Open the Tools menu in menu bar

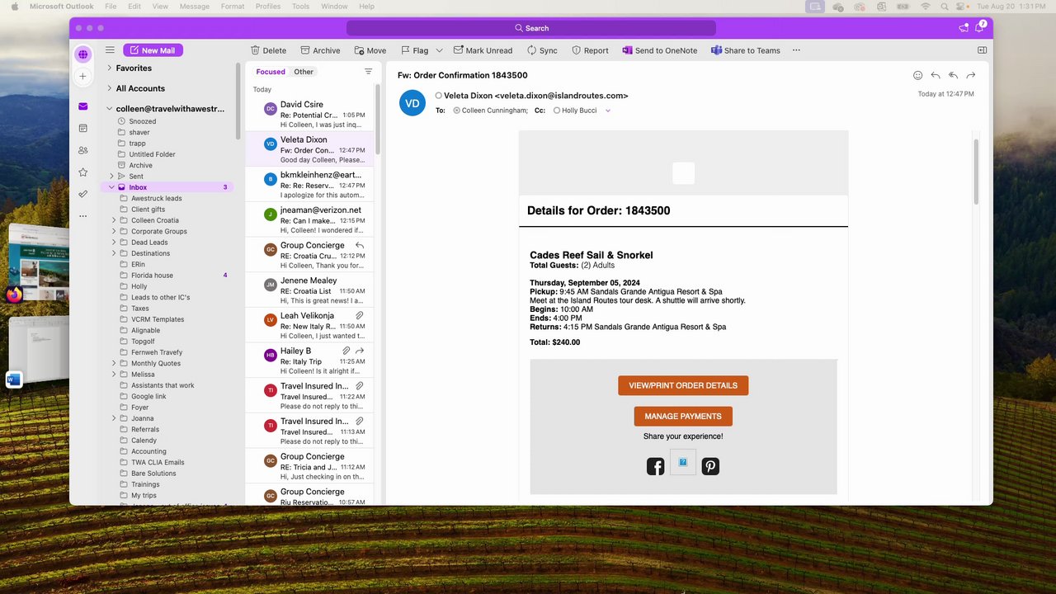click(x=300, y=6)
